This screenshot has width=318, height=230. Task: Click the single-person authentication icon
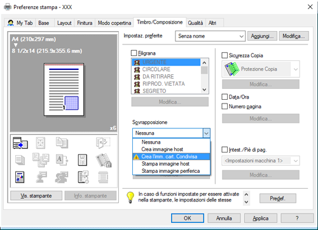pyautogui.click(x=41, y=177)
